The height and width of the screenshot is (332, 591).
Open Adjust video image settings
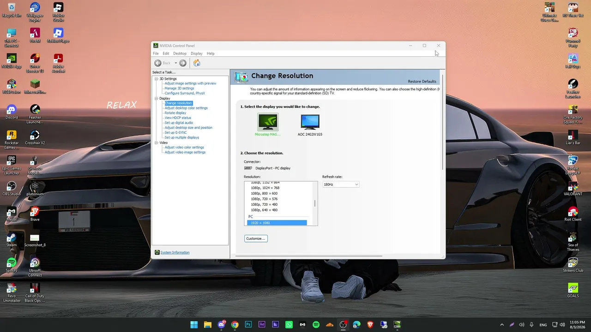point(185,152)
